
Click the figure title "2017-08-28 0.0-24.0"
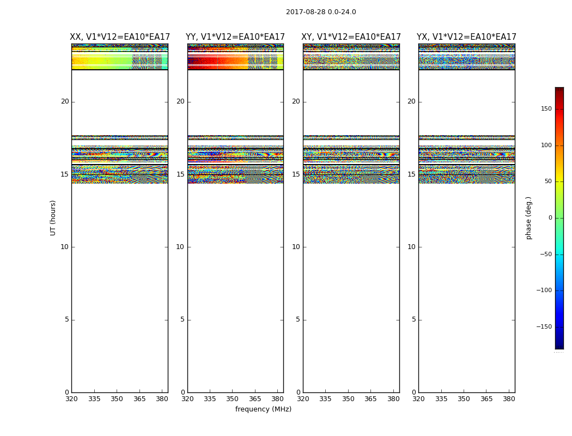click(321, 12)
